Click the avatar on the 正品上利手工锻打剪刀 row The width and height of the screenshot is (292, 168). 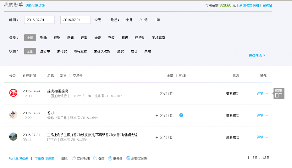click(13, 137)
